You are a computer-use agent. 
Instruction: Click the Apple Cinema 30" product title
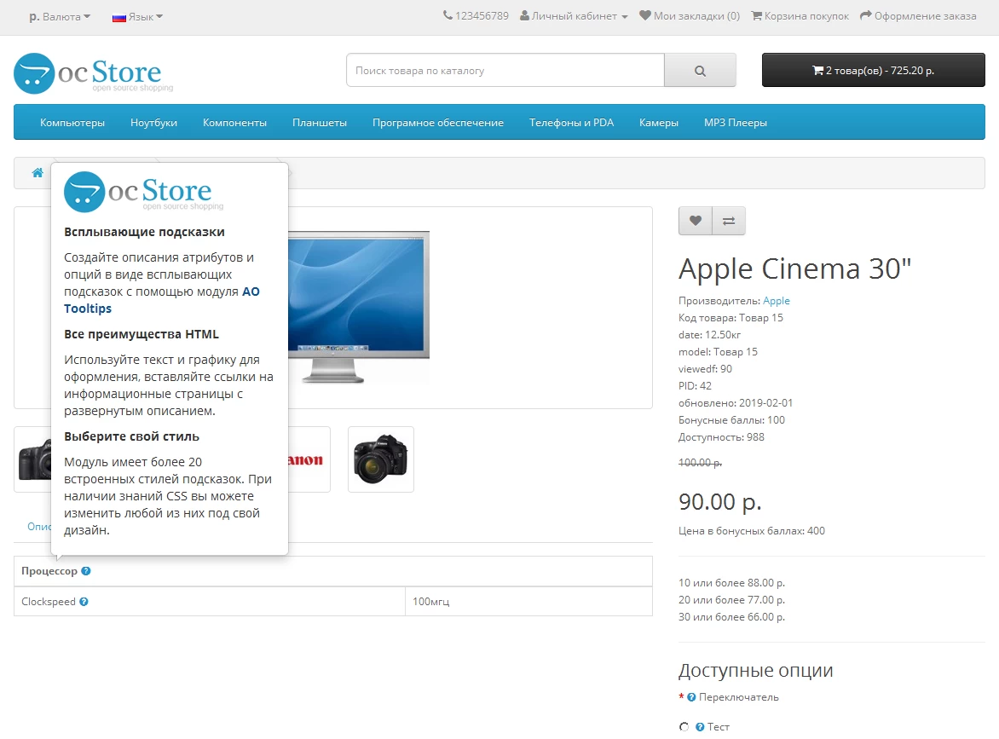(x=794, y=268)
